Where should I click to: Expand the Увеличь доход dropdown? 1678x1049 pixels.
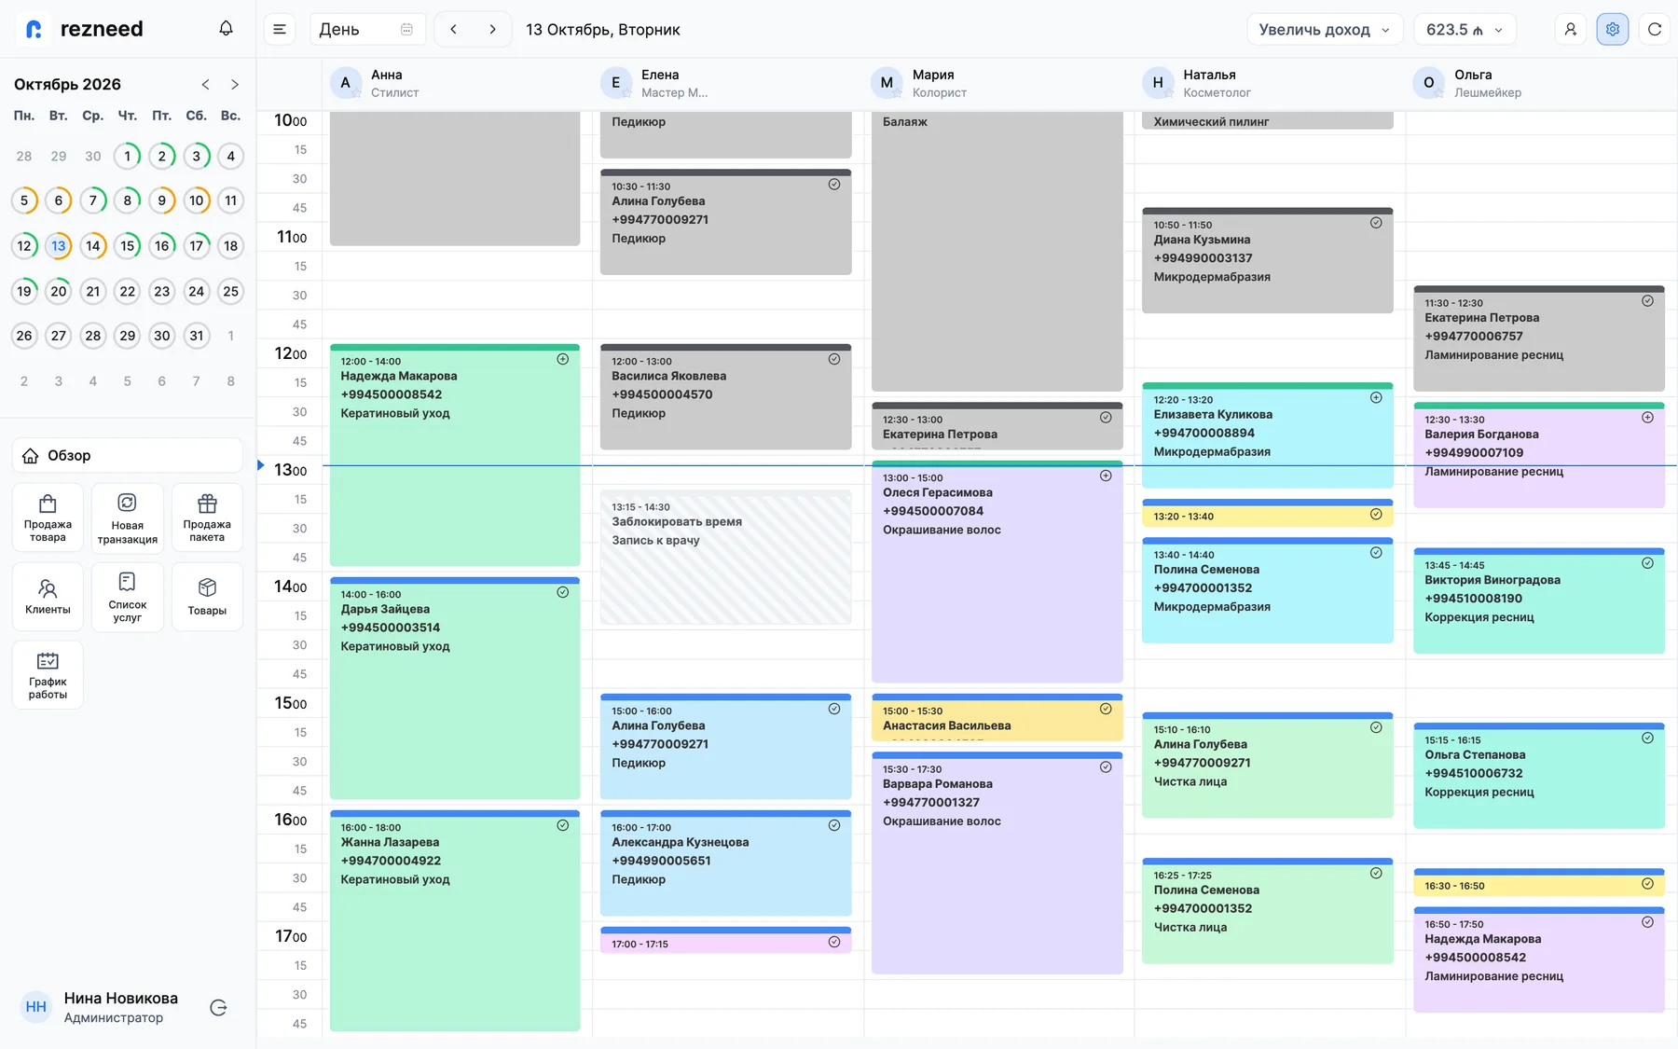tap(1326, 30)
